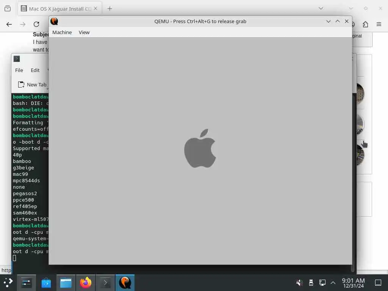Expand hidden system tray icons arrow

pos(333,283)
